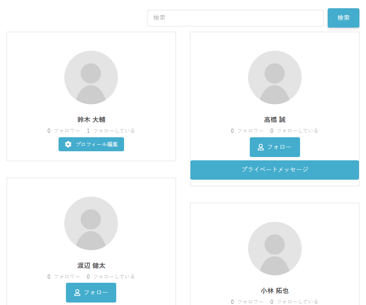Screen dimensions: 366x305
Task: View 高橋 誠's 0 フォローしている count
Action: [294, 131]
